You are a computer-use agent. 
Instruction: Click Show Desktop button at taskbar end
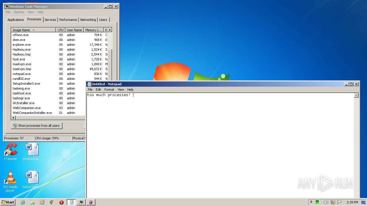[364, 202]
